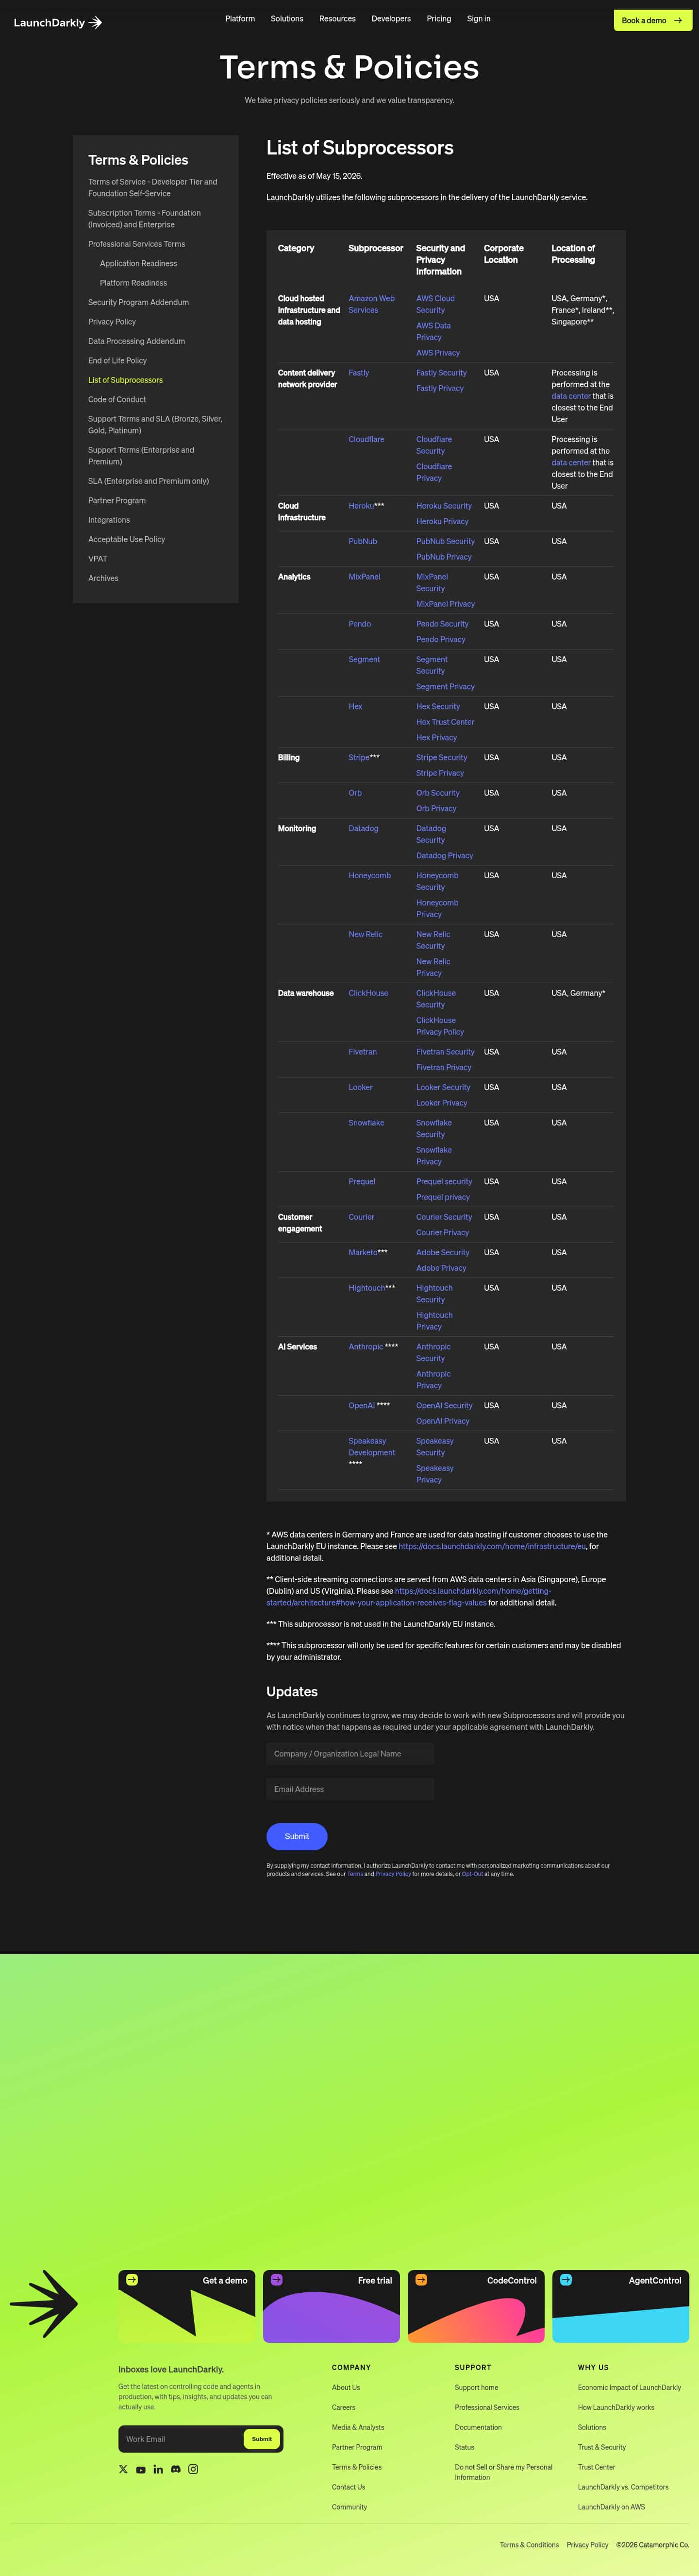The width and height of the screenshot is (699, 2576).
Task: Select List of Subprocessors in sidebar
Action: (125, 380)
